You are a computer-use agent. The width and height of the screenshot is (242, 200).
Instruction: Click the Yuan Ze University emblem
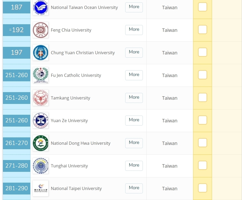(x=41, y=121)
